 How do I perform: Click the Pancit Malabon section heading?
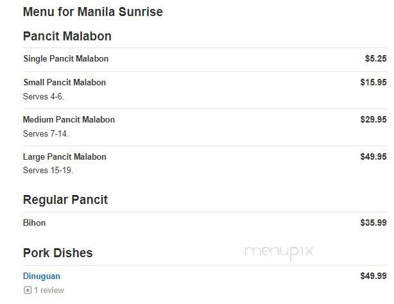click(x=67, y=36)
